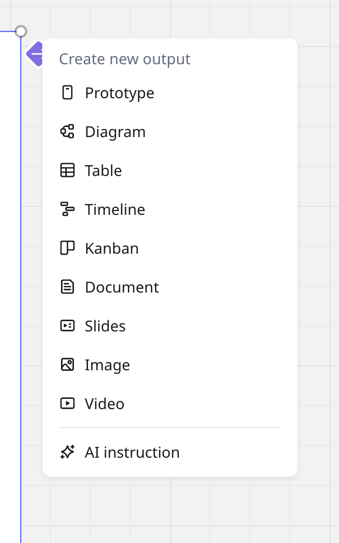
Task: Click the Prototype phone icon
Action: [67, 93]
